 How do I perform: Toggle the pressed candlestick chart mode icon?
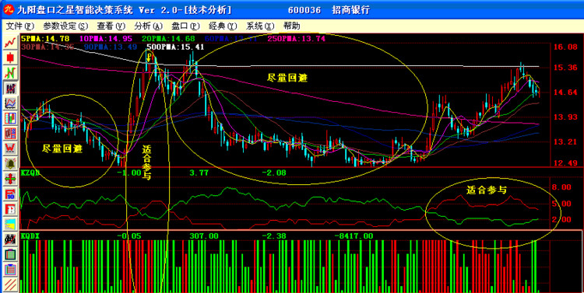click(10, 87)
